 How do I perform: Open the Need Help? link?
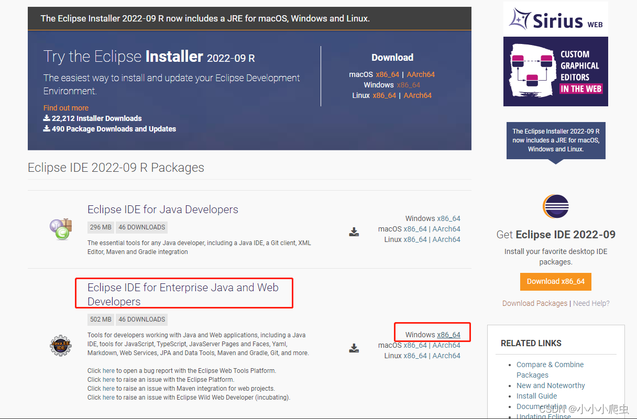click(591, 303)
